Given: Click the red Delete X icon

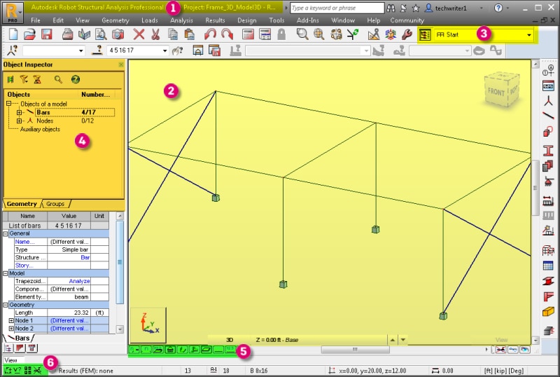Looking at the screenshot, I should pyautogui.click(x=139, y=34).
